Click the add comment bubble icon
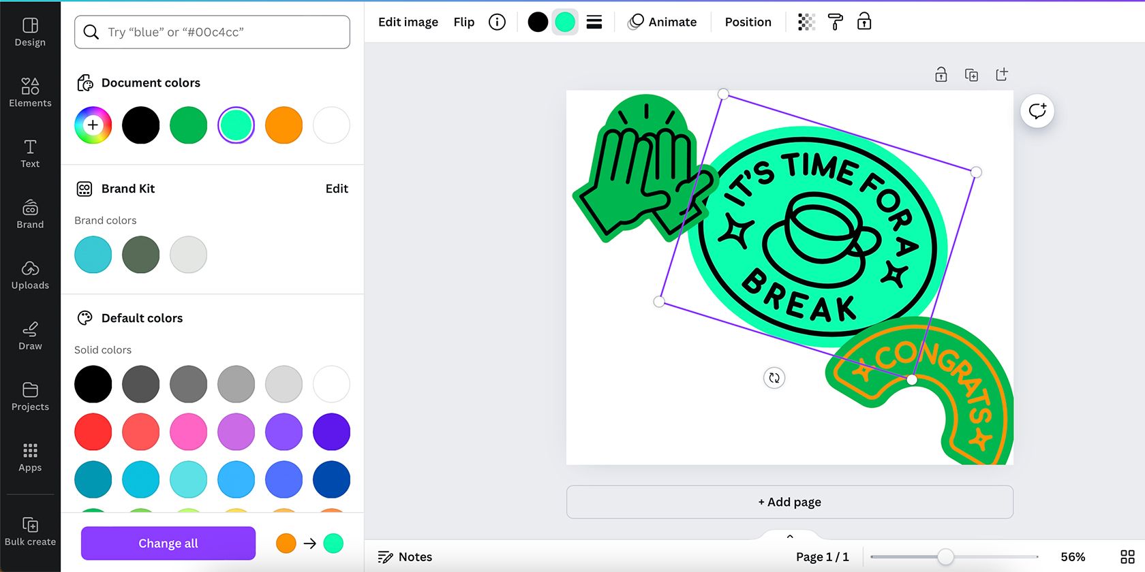 (1037, 111)
